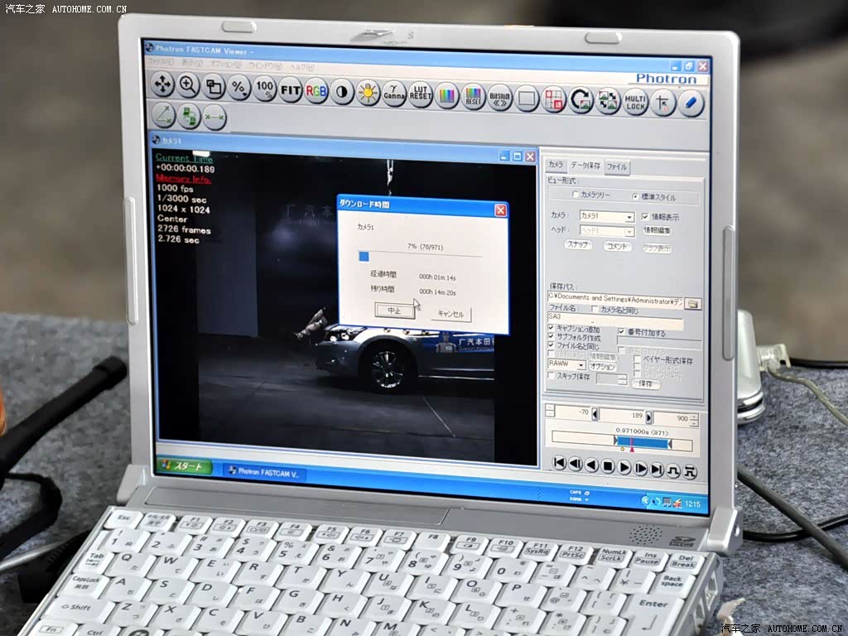This screenshot has height=636, width=848.
Task: Open the スタート menu
Action: click(x=185, y=465)
